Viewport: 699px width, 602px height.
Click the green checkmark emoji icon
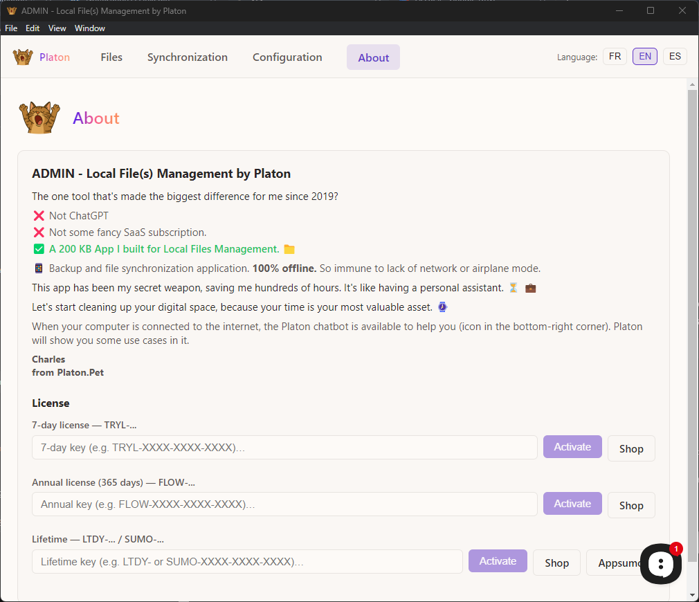click(39, 249)
